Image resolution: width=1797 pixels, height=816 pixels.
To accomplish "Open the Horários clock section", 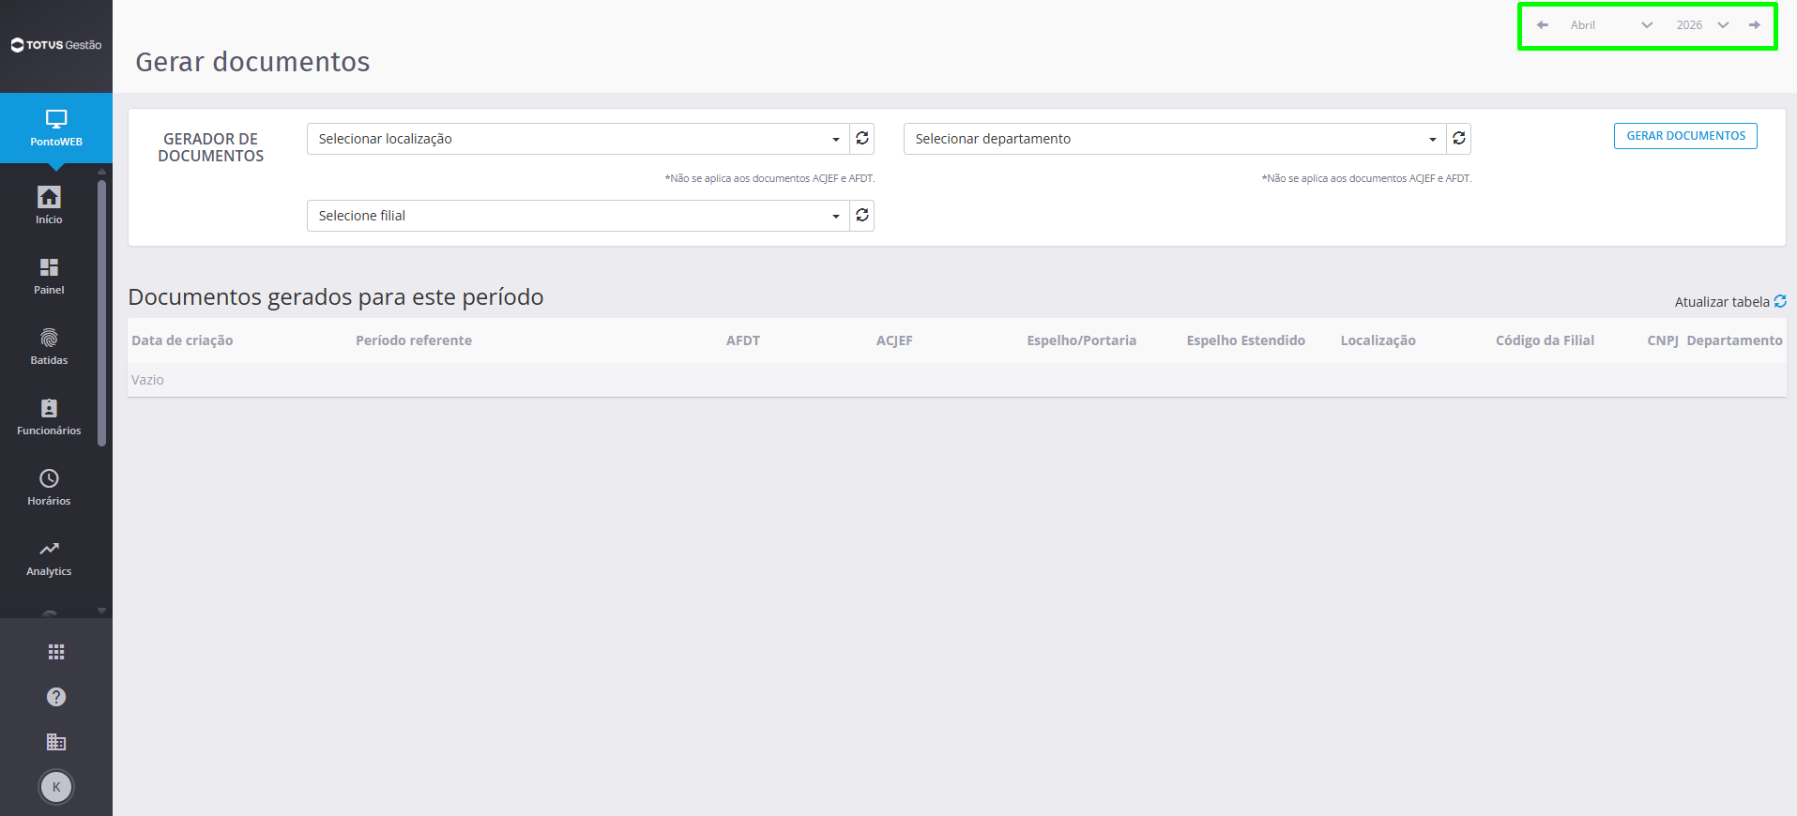I will (49, 487).
